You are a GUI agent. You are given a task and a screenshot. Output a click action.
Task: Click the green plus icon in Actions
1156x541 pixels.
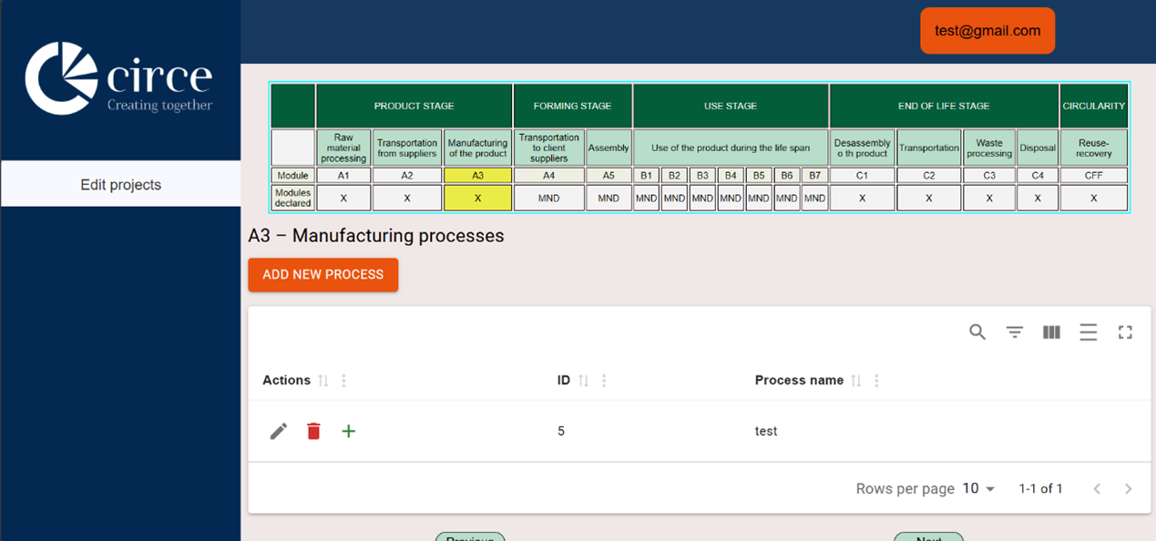click(349, 431)
